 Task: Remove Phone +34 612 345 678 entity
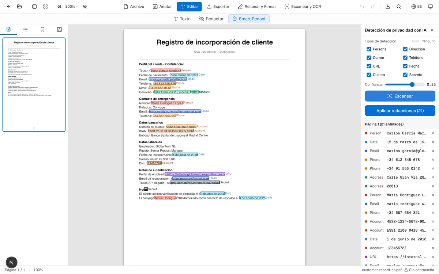433,160
